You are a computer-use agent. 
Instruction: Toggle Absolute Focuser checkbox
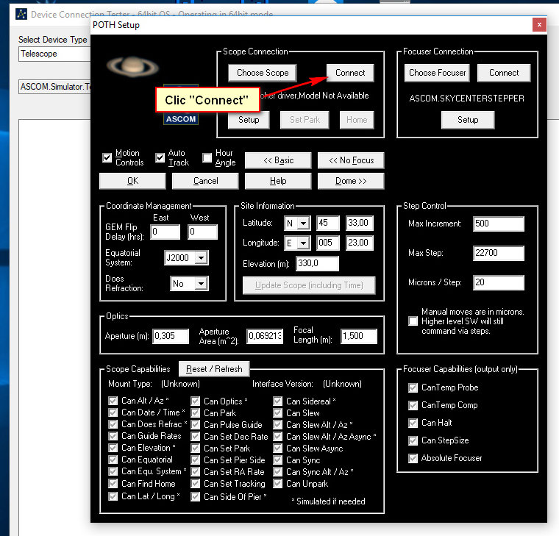(x=413, y=458)
